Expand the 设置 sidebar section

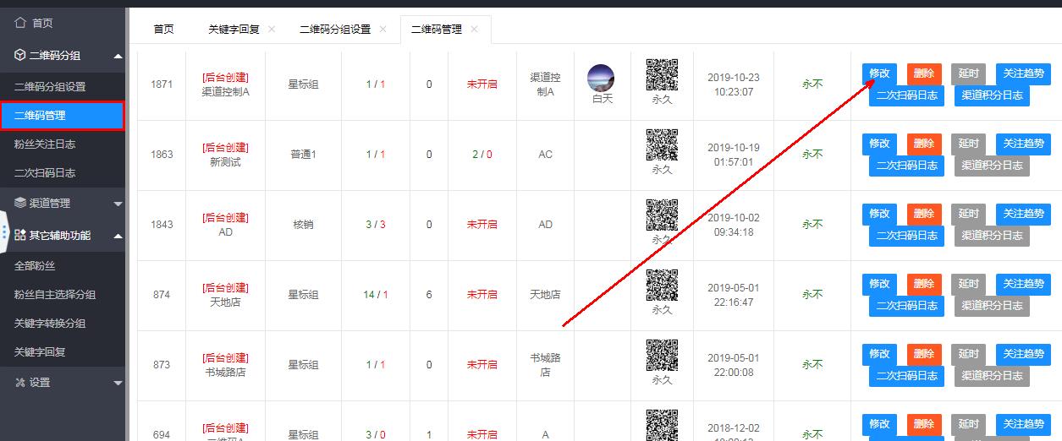click(x=63, y=382)
